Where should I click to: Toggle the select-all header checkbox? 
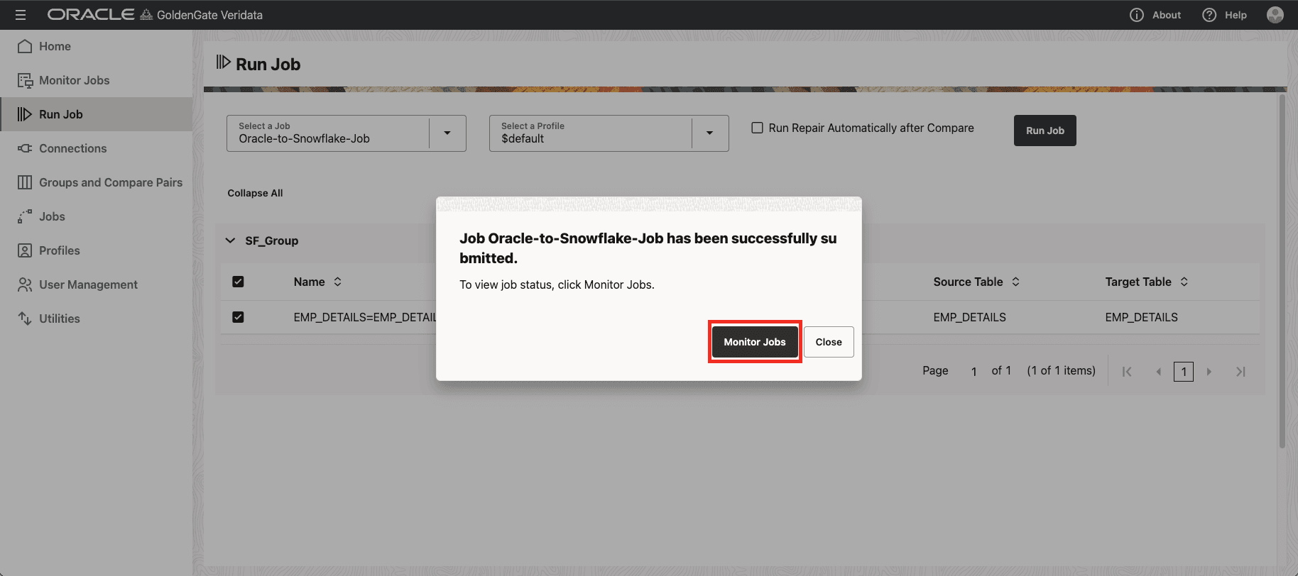point(238,282)
